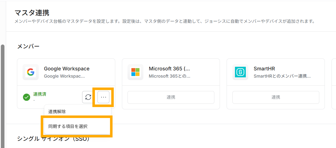Click the SmartHRとのメンバー連携 description text
The image size is (336, 148).
(282, 76)
